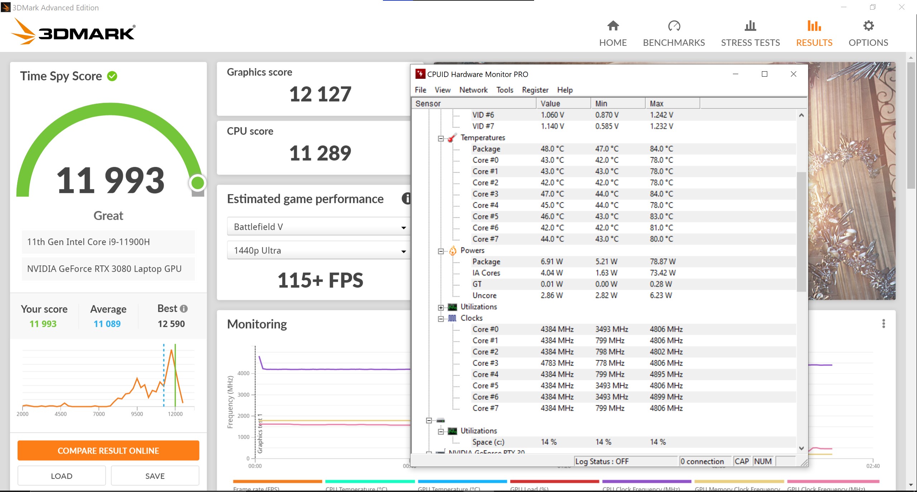Collapse the disk drive tree node
917x492 pixels.
point(429,420)
